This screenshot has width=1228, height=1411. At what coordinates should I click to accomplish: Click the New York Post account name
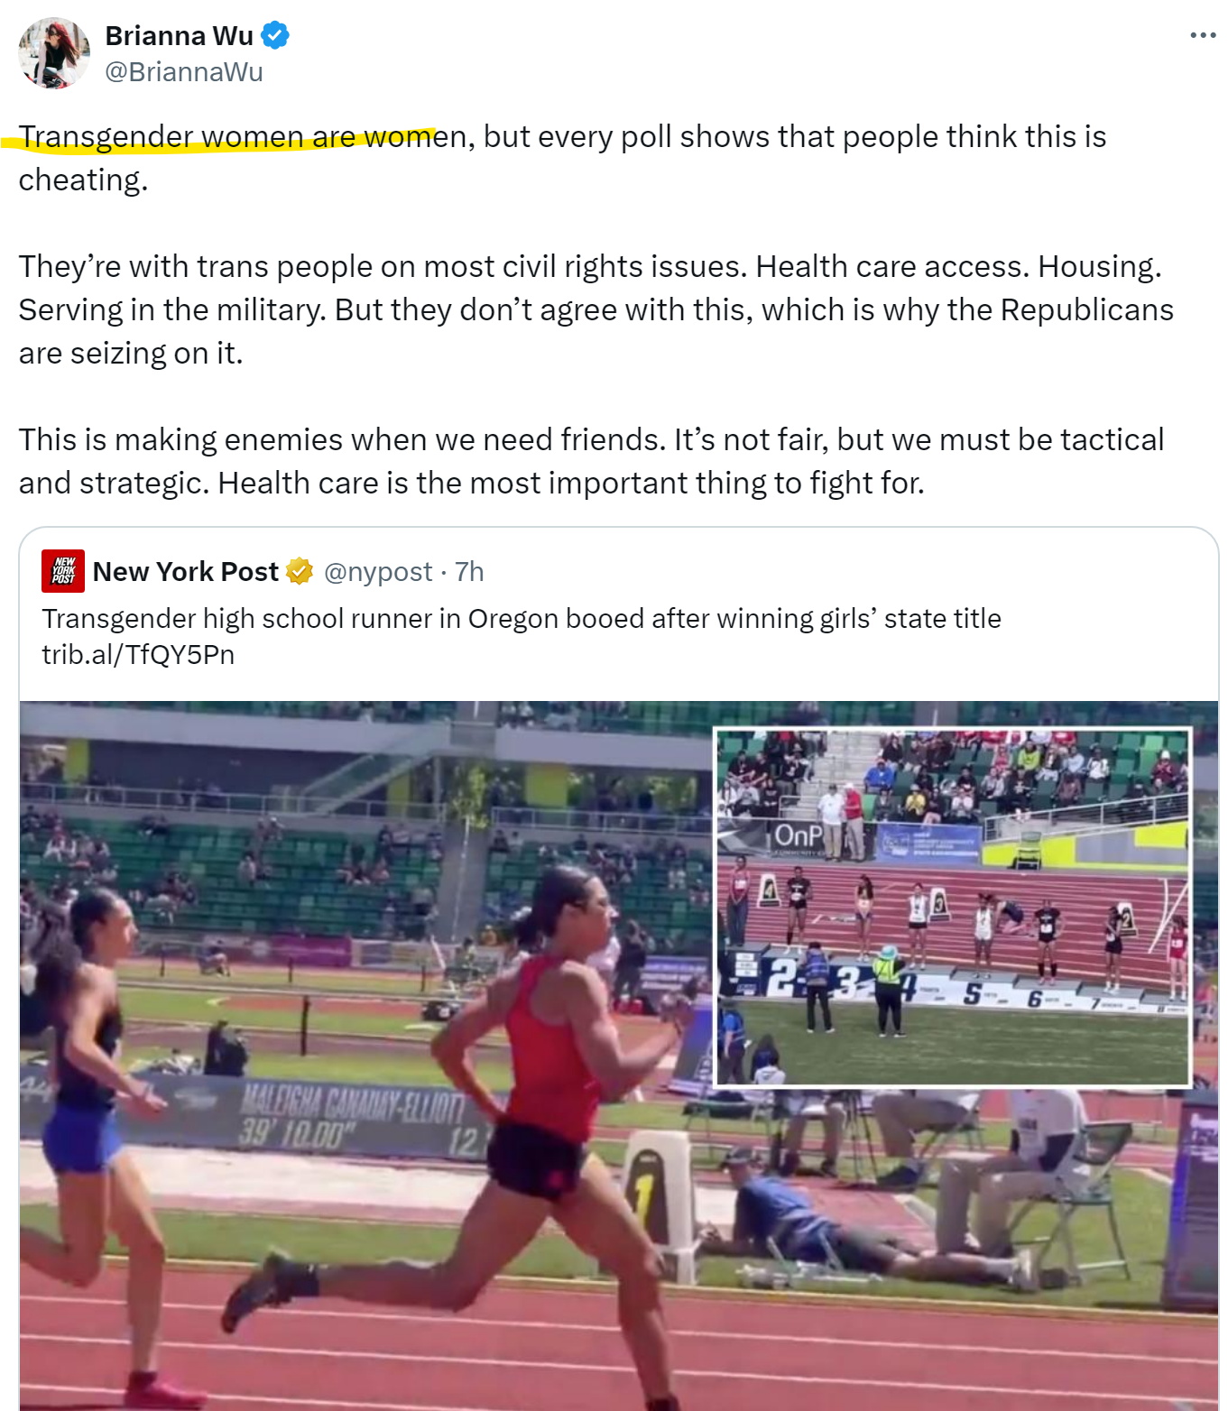(186, 572)
